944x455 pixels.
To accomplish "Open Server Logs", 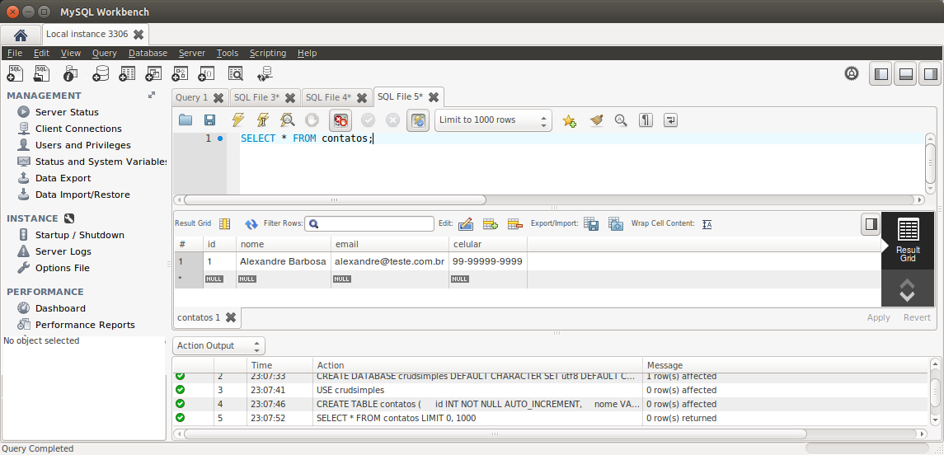I will [63, 251].
